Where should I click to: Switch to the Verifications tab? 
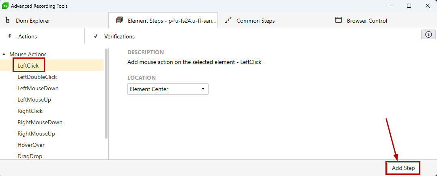pyautogui.click(x=119, y=36)
